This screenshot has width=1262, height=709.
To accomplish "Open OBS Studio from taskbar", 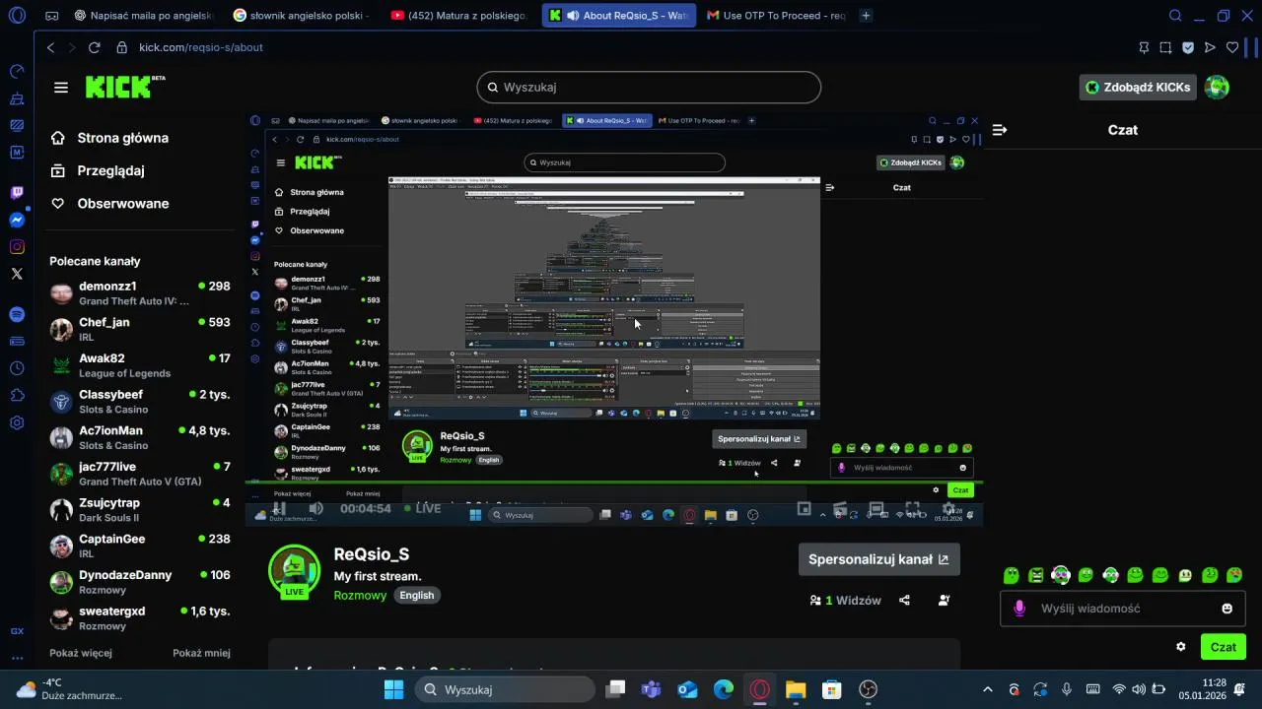I will [868, 689].
